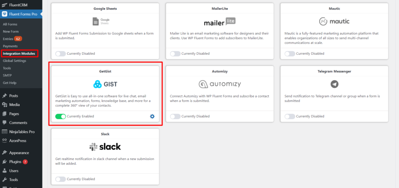This screenshot has width=399, height=188.
Task: Click the Pages icon in sidebar
Action: coord(4,114)
